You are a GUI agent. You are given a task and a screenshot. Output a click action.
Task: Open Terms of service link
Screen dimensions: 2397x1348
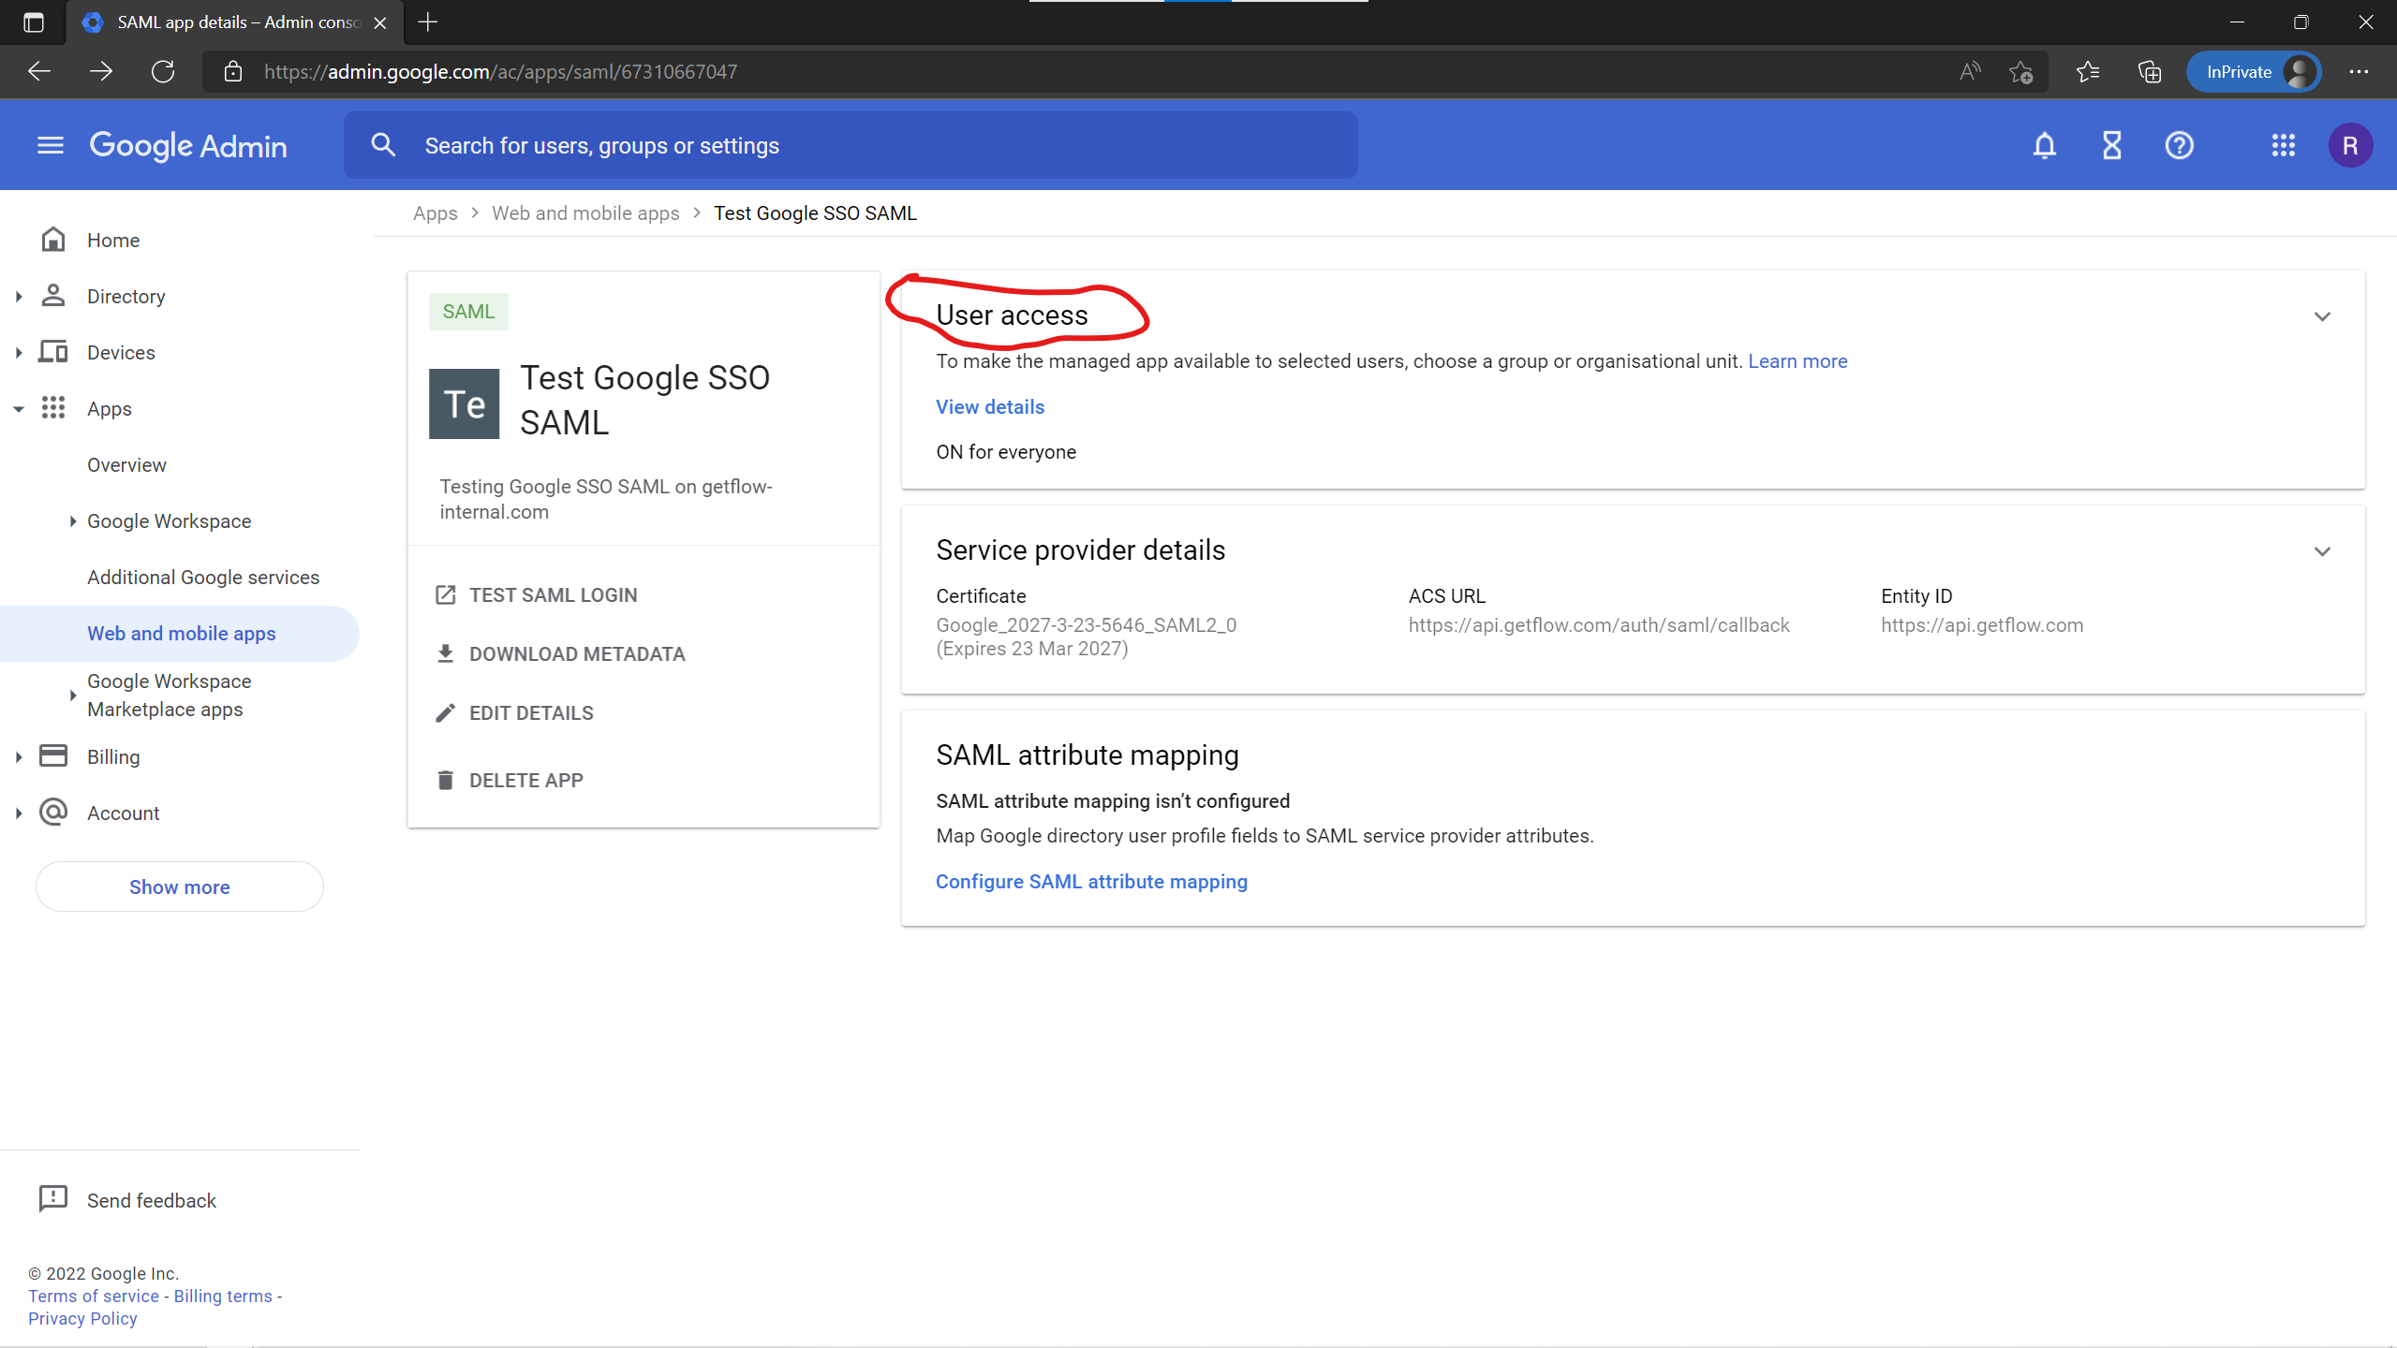point(94,1296)
